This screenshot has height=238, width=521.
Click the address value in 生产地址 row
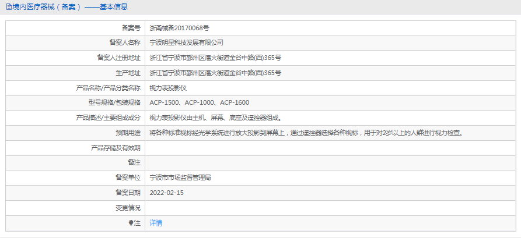click(x=216, y=73)
